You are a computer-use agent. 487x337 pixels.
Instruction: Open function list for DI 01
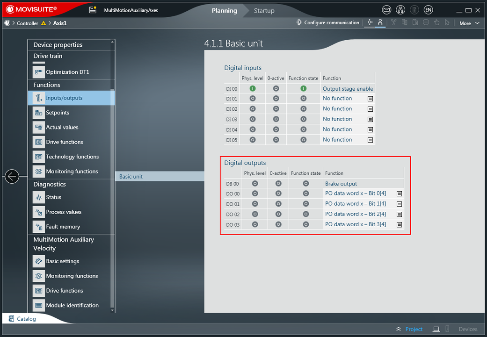pyautogui.click(x=370, y=99)
